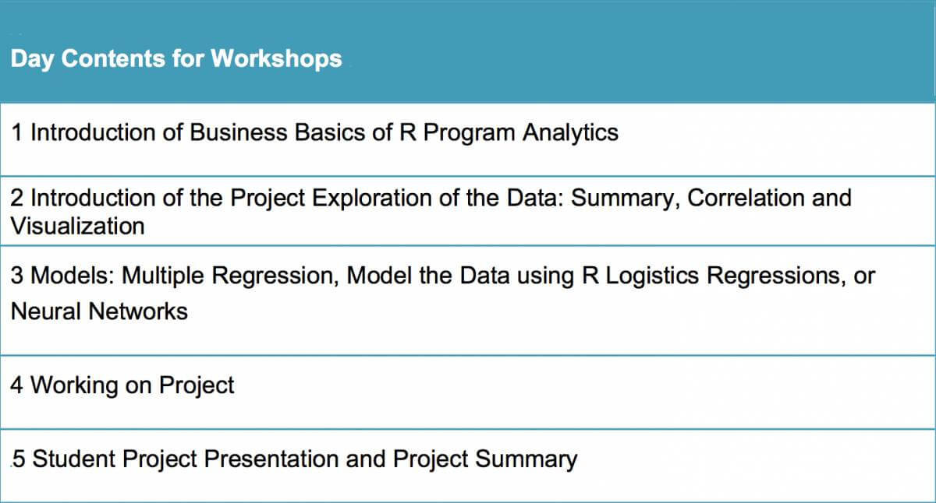The height and width of the screenshot is (503, 936).
Task: Select the Day 3 Models row
Action: (x=468, y=301)
